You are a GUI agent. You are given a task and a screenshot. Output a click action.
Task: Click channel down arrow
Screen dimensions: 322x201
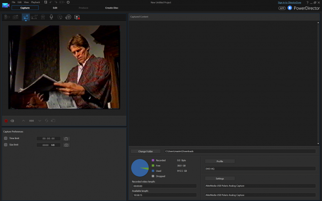[39, 121]
